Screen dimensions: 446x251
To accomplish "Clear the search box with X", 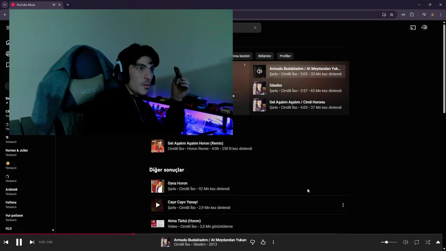I will tap(255, 28).
